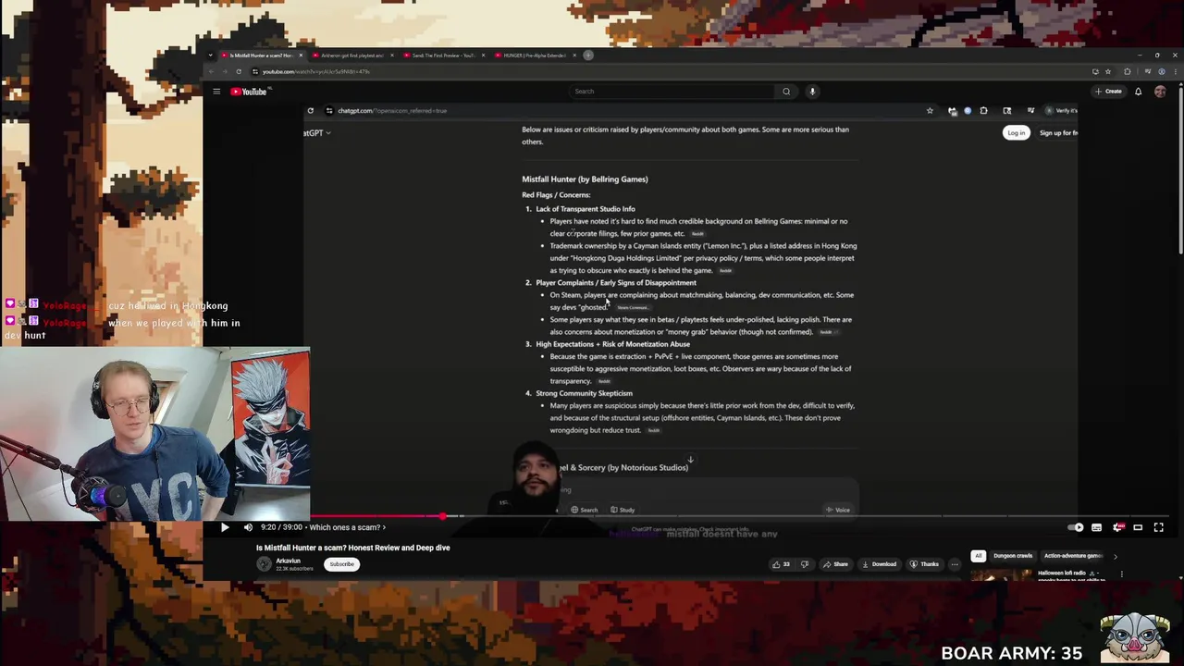Open the player settings gear

click(1117, 527)
